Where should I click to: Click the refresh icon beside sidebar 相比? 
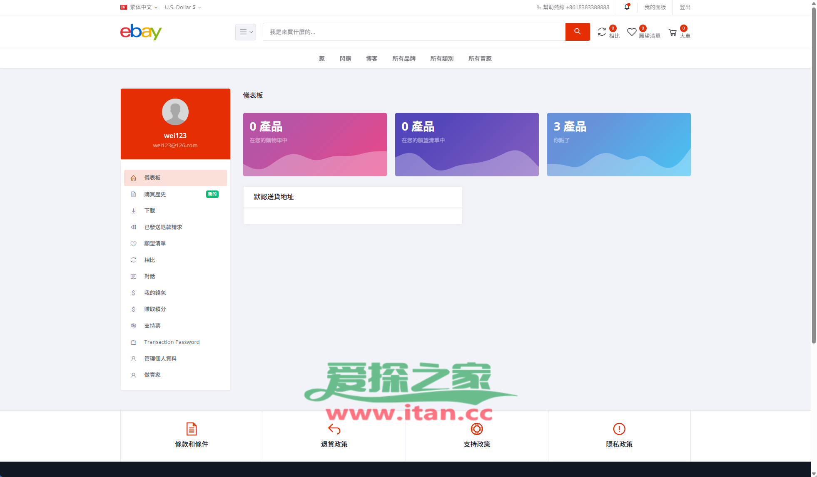[x=133, y=260]
